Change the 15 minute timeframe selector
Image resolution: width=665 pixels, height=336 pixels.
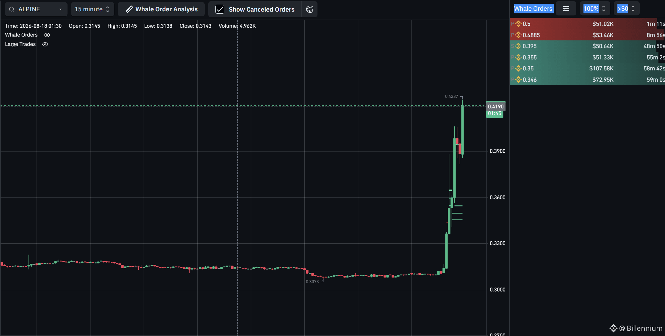93,9
